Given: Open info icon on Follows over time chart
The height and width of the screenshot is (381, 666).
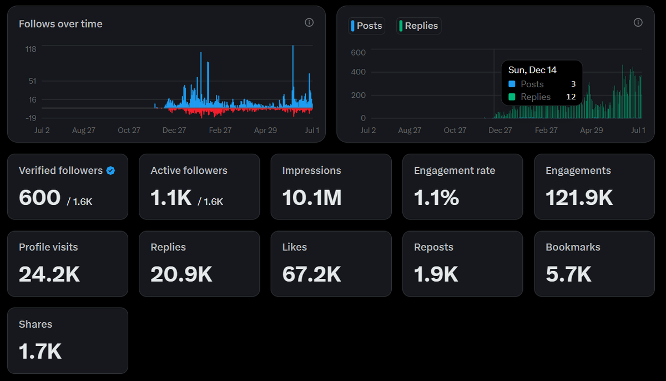Looking at the screenshot, I should click(x=309, y=23).
